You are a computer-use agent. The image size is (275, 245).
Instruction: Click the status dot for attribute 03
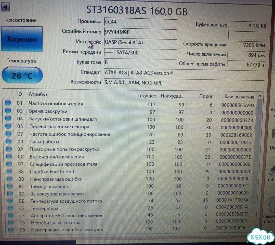click(x=8, y=111)
